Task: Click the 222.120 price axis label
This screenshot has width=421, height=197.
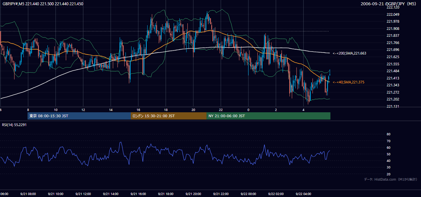Action: (x=393, y=7)
